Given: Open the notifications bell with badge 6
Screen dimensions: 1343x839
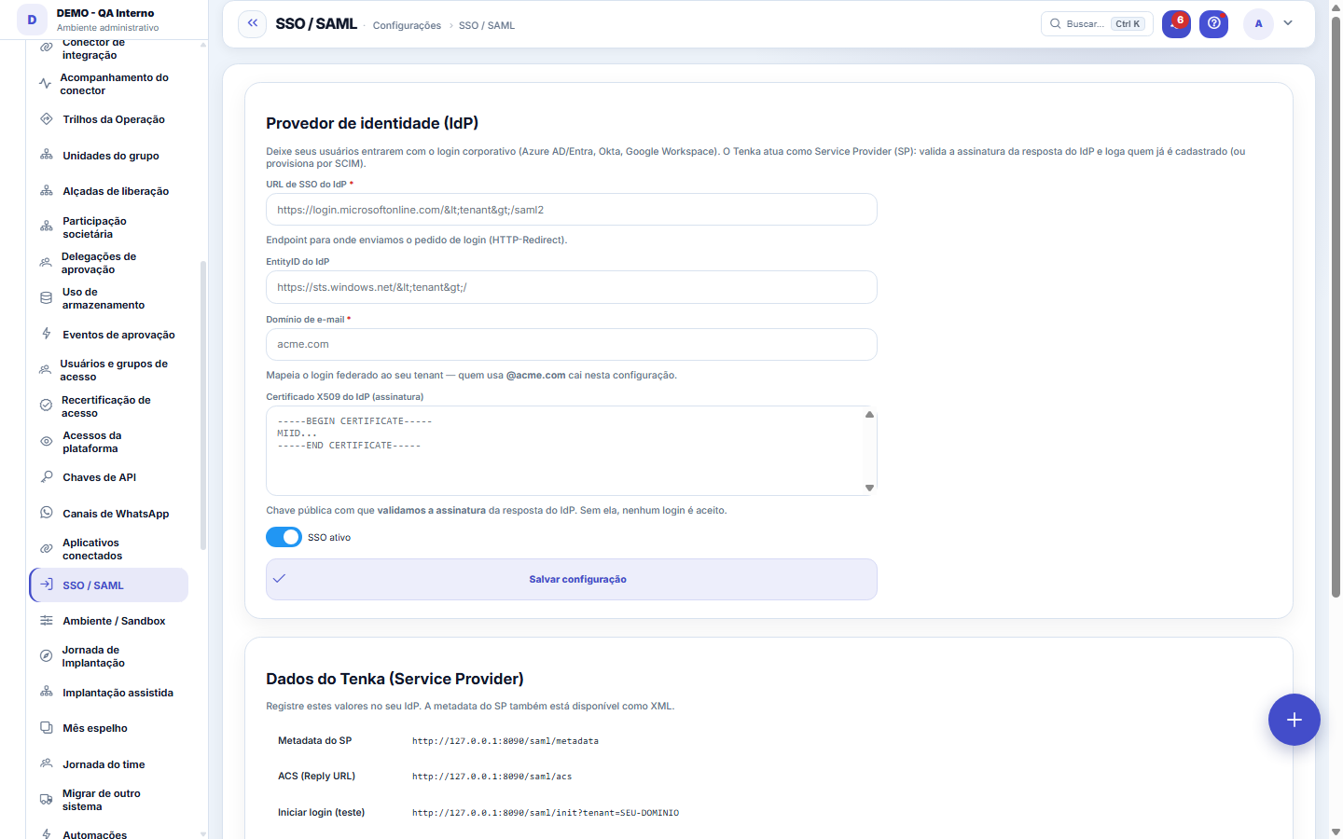Looking at the screenshot, I should pos(1176,24).
